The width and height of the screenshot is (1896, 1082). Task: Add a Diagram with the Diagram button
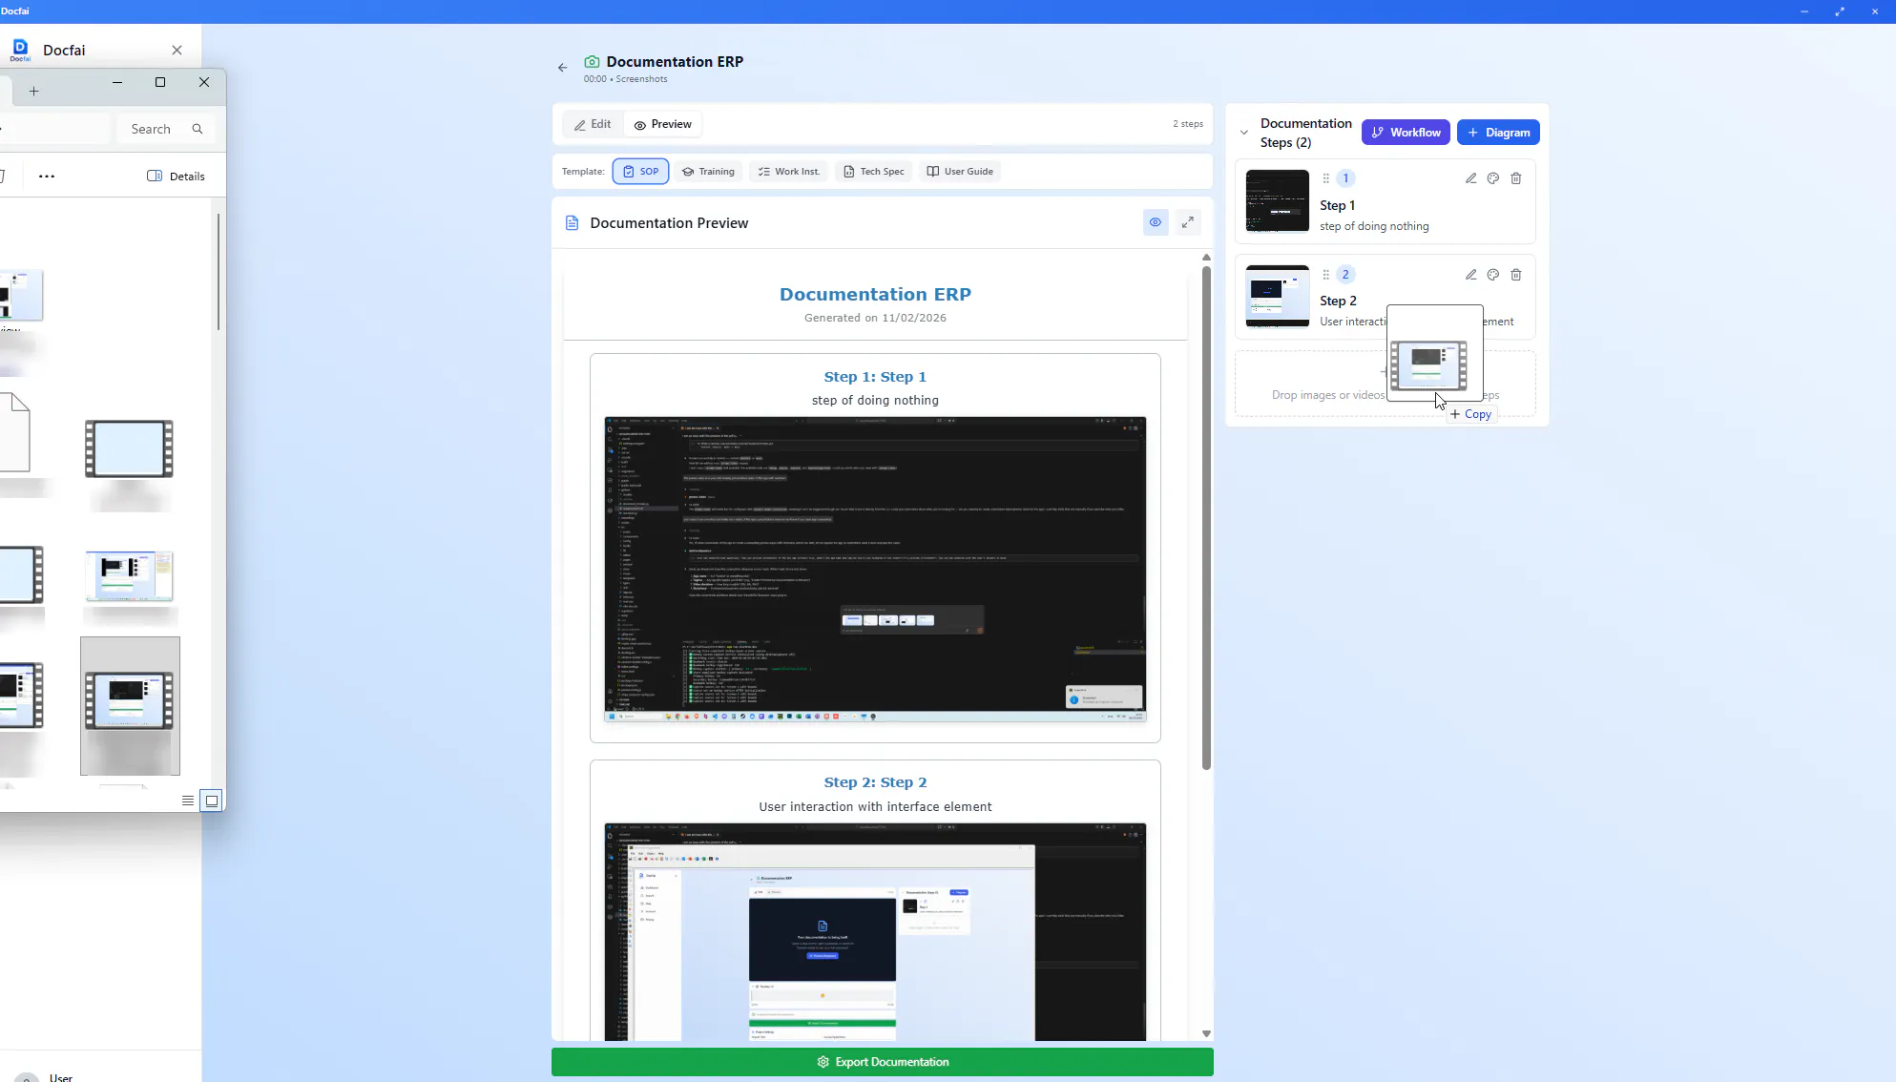(1498, 133)
